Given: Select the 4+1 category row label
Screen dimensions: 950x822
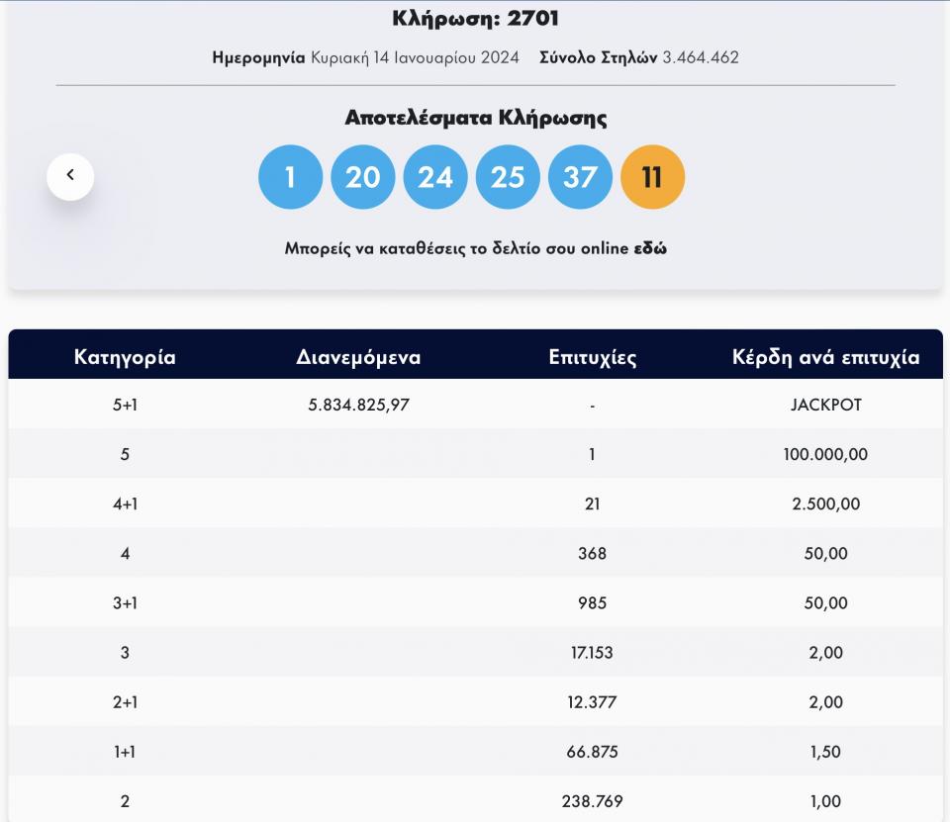Looking at the screenshot, I should click(125, 503).
